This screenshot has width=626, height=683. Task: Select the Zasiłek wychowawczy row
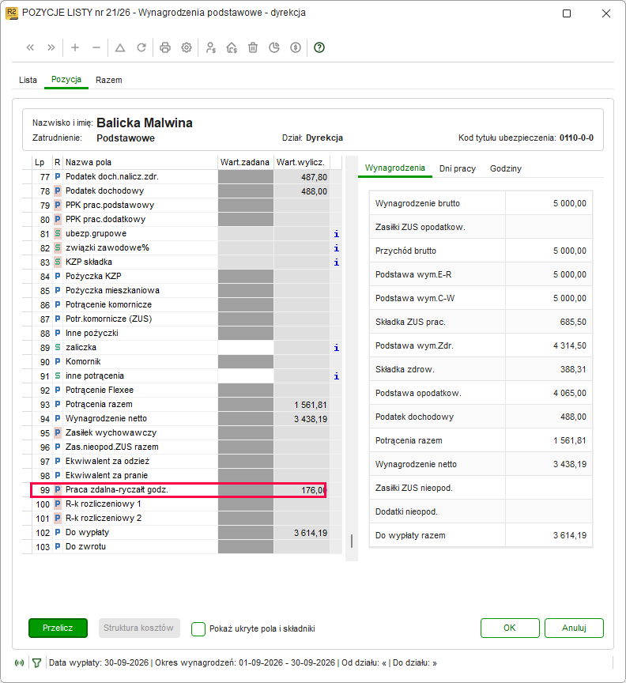pos(180,433)
